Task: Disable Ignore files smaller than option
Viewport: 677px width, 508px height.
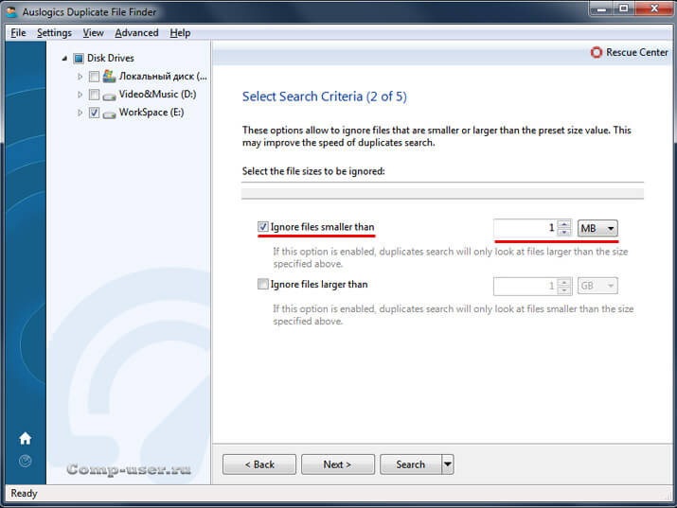Action: (x=262, y=226)
